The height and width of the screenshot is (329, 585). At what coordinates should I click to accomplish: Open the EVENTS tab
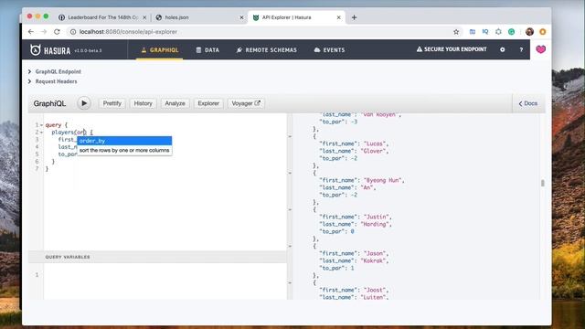329,49
